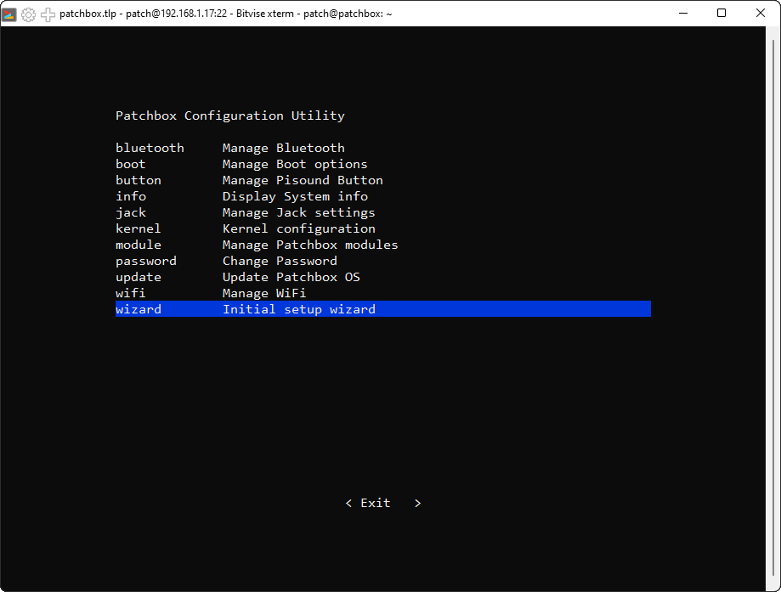Select the update menu entry
The width and height of the screenshot is (781, 592).
tap(139, 277)
